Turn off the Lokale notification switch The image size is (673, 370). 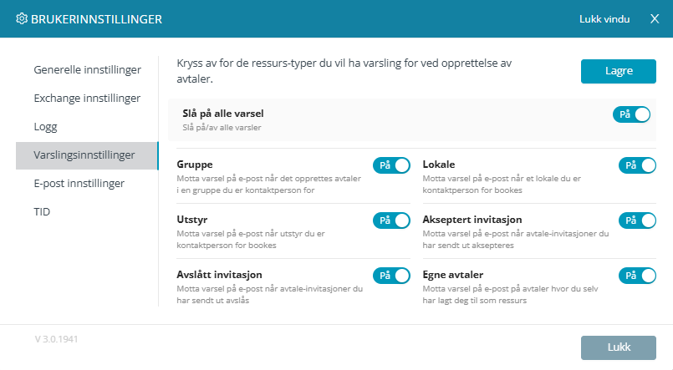(x=637, y=165)
